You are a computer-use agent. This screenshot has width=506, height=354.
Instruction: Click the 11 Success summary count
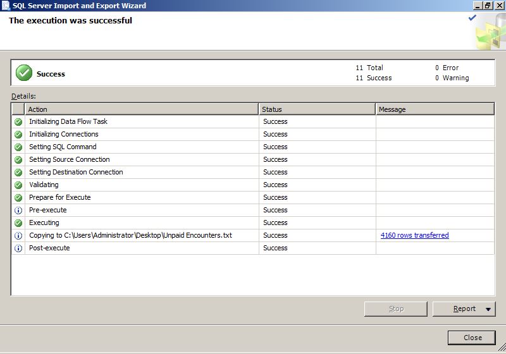coord(374,78)
